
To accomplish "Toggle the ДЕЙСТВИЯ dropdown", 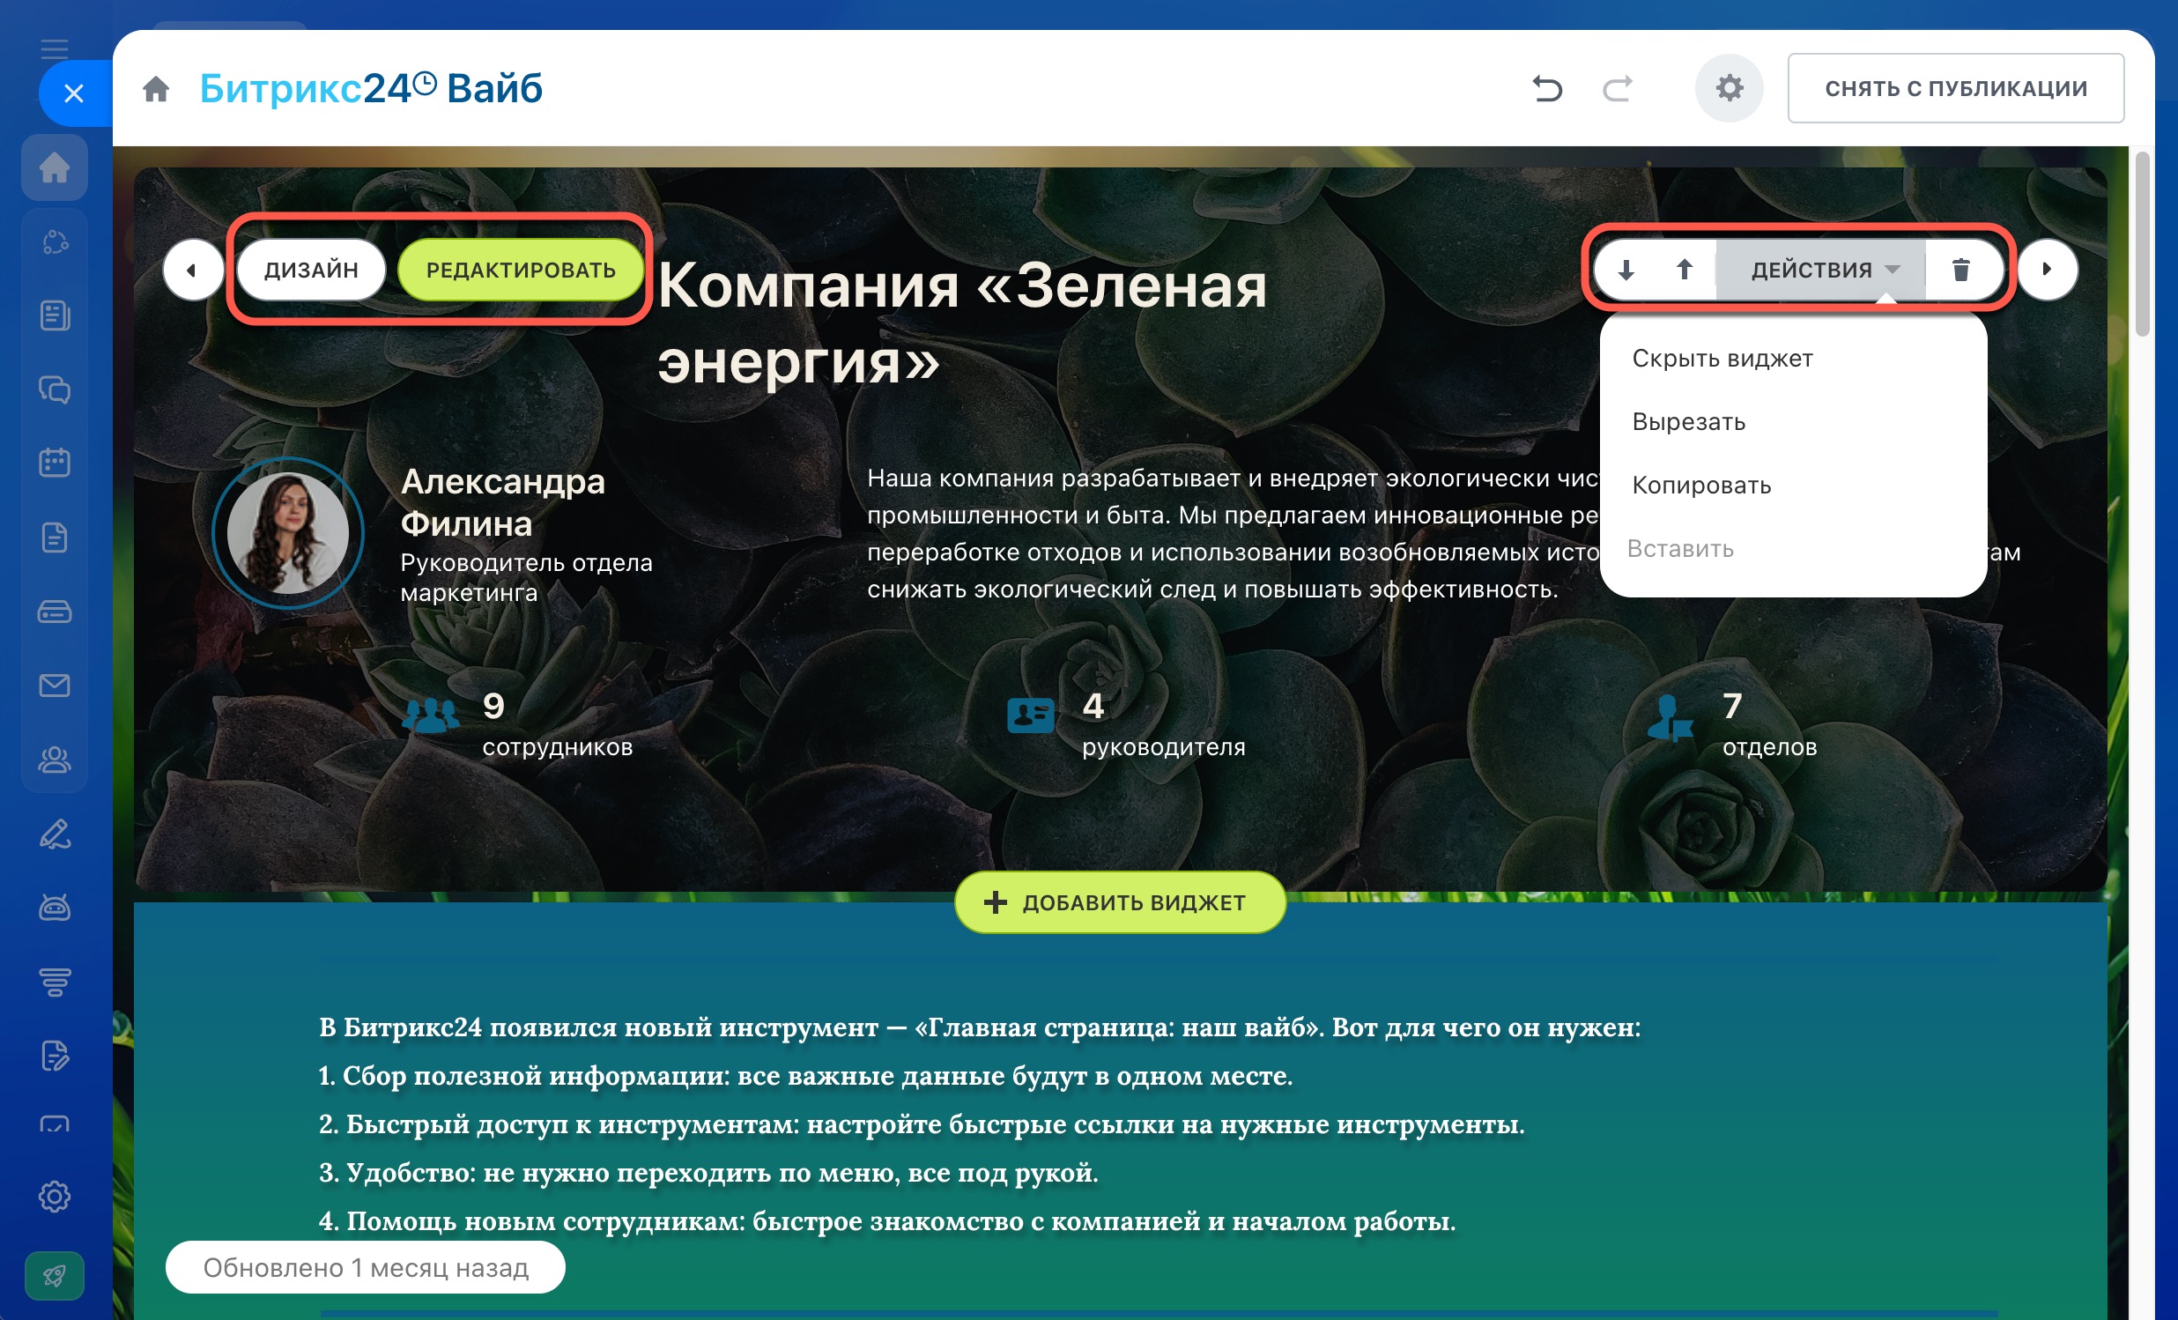I will pyautogui.click(x=1821, y=269).
